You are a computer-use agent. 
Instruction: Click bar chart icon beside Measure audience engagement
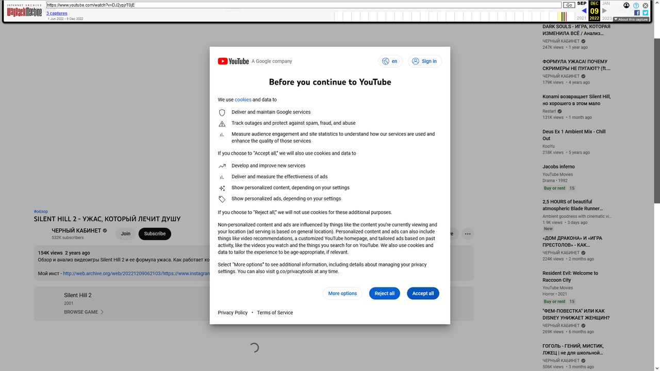pyautogui.click(x=222, y=134)
